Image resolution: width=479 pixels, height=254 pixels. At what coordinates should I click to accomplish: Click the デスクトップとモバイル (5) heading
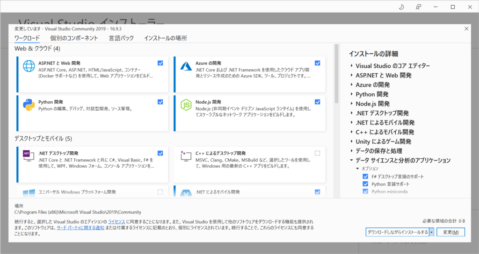coord(43,139)
